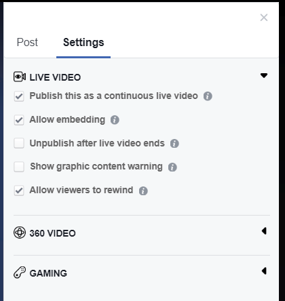Open info icon next to Allow embedding

point(115,120)
